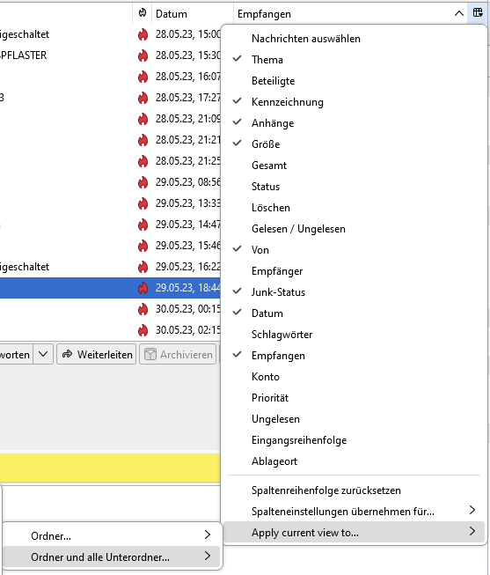
Task: Enable the Löschen column
Action: point(354,208)
